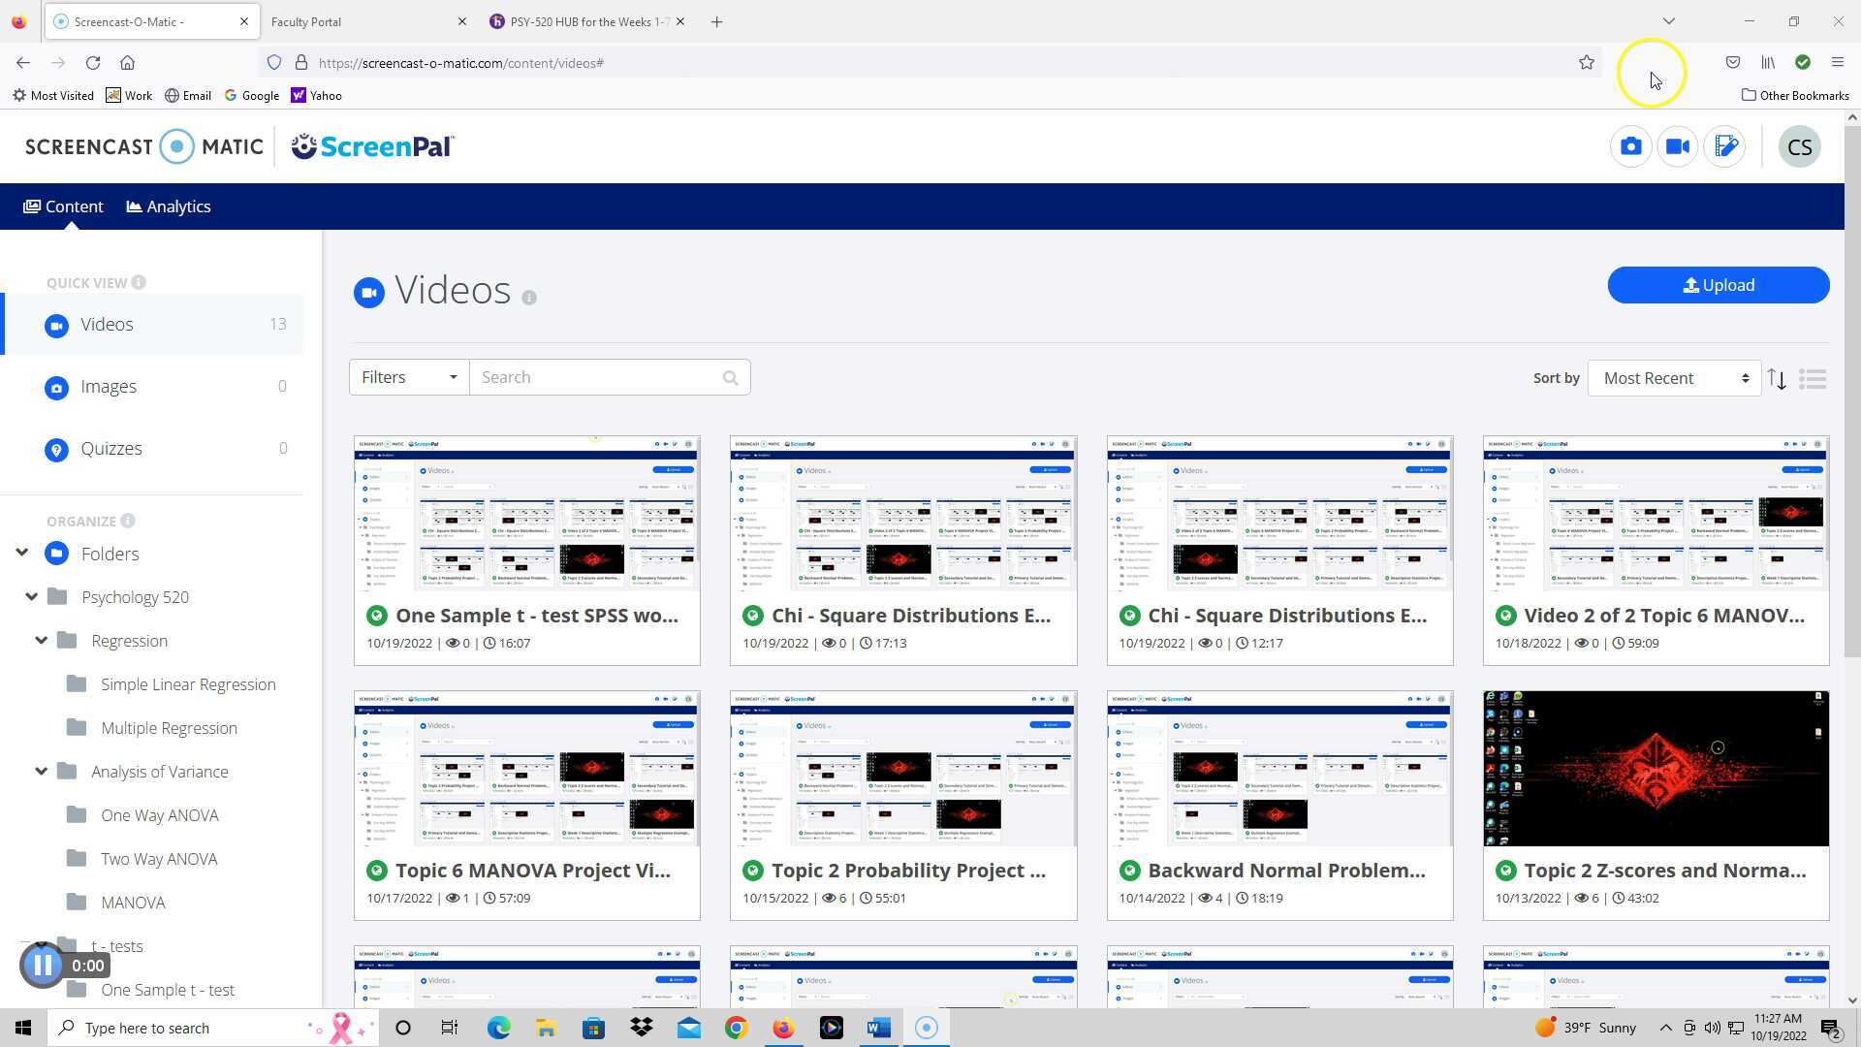Open the video editor icon

(1725, 146)
